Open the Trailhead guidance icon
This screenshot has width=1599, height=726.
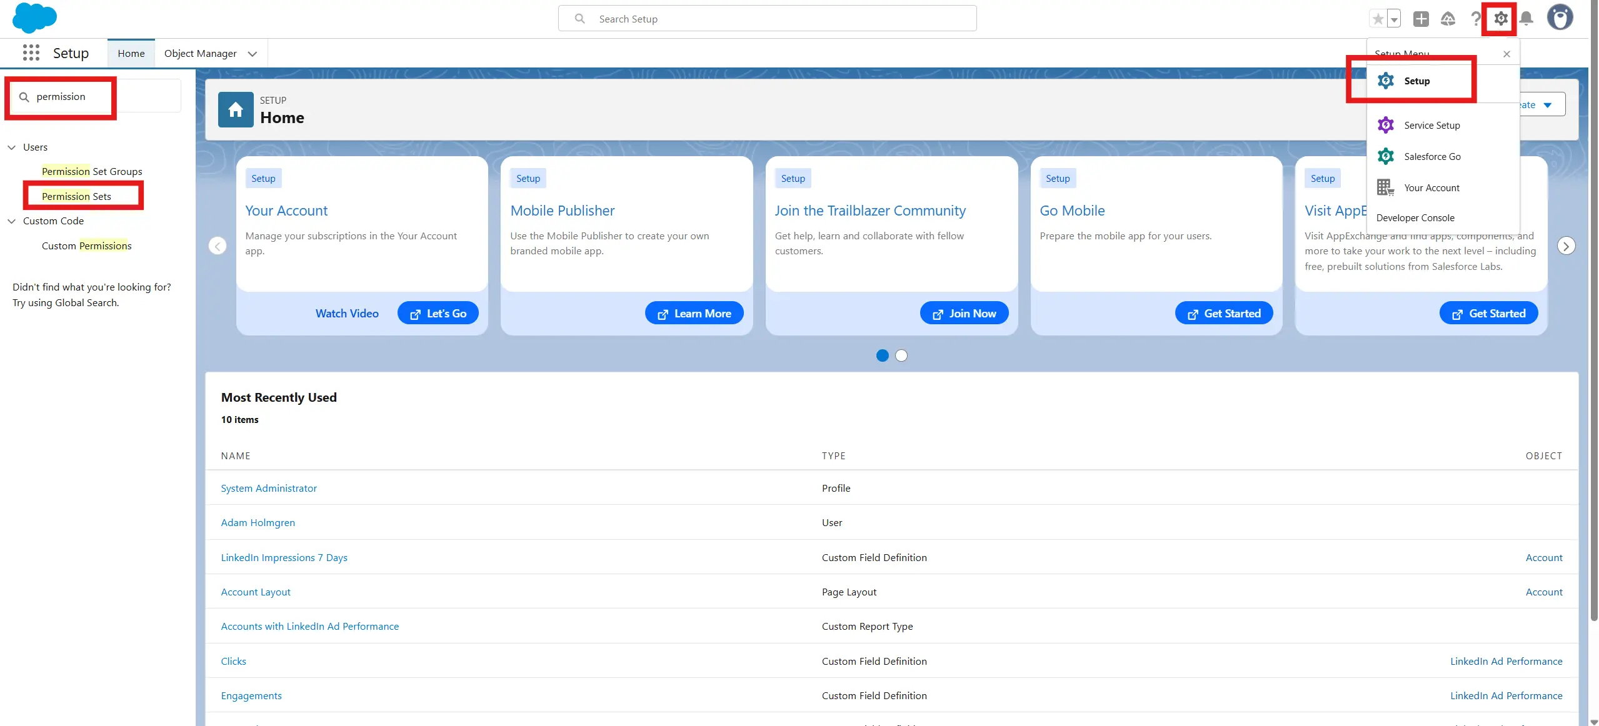pyautogui.click(x=1448, y=19)
